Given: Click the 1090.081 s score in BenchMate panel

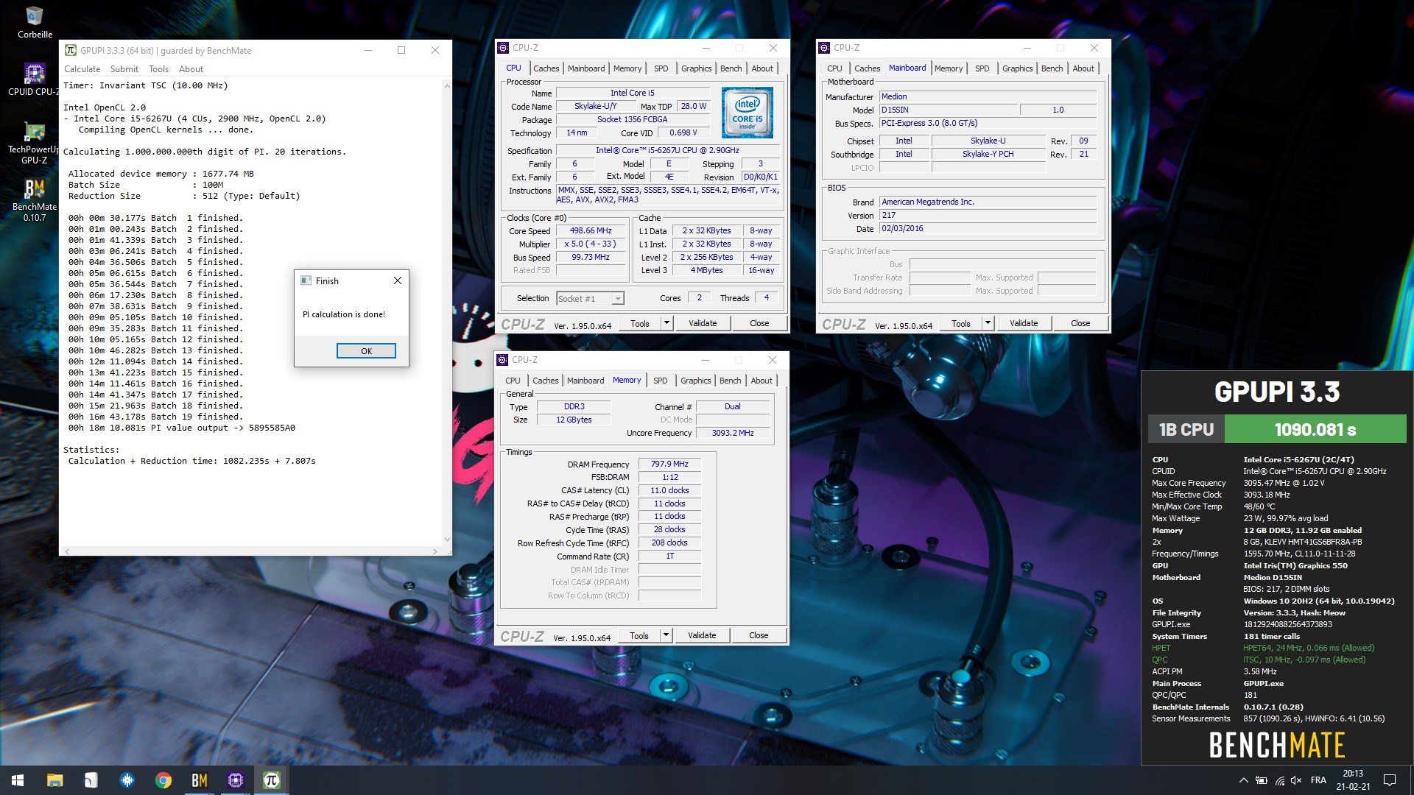Looking at the screenshot, I should pos(1315,429).
